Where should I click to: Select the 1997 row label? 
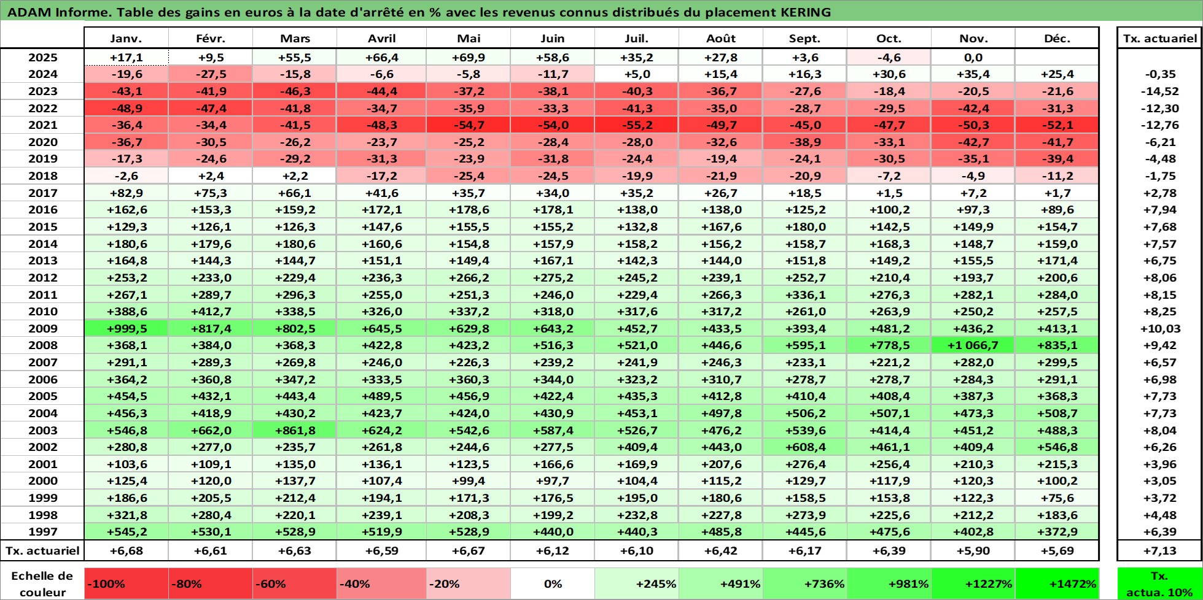pyautogui.click(x=42, y=531)
